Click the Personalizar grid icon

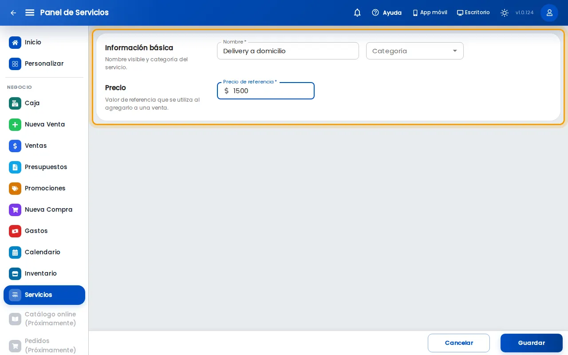[x=15, y=64]
